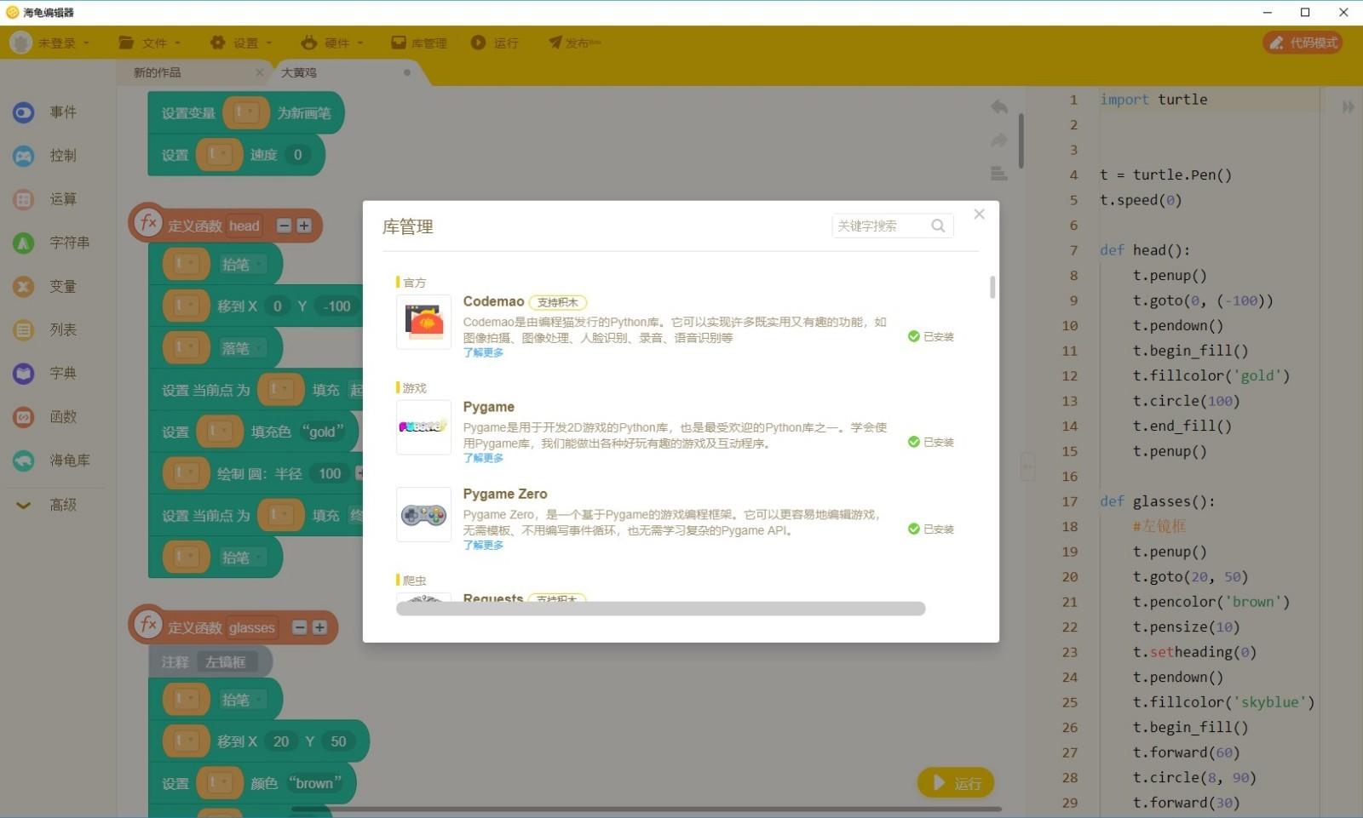This screenshot has width=1363, height=818.
Task: Open the 函数 block category
Action: coord(46,416)
